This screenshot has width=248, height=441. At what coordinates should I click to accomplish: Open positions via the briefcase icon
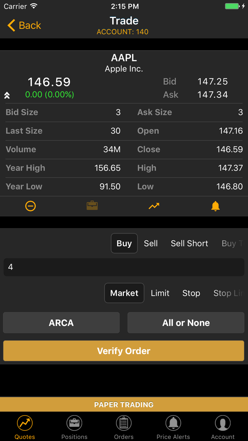[92, 206]
